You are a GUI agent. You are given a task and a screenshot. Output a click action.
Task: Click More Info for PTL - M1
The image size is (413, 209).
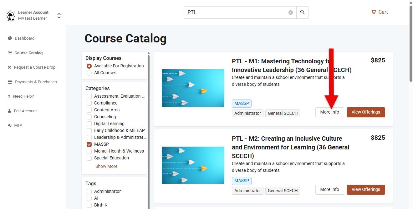(x=330, y=112)
